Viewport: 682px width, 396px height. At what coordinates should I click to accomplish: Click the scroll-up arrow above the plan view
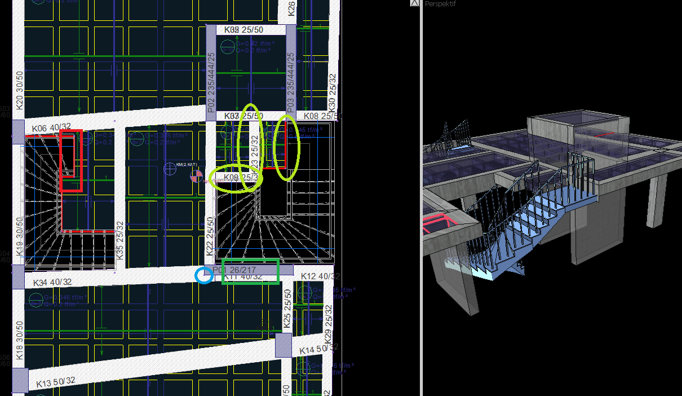point(414,3)
